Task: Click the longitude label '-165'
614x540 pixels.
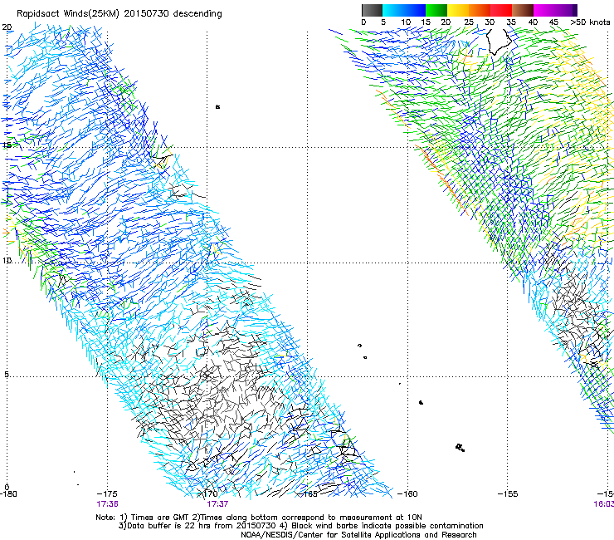Action: [x=308, y=494]
